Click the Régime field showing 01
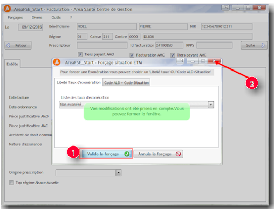The image size is (274, 209). [x=82, y=37]
